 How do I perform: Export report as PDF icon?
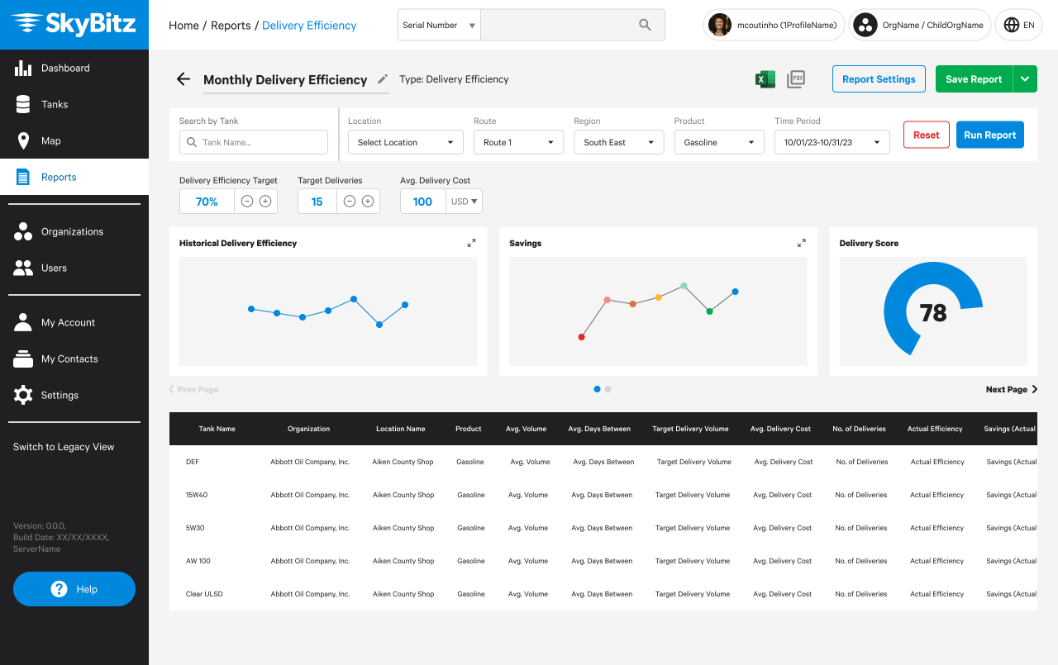[x=796, y=79]
